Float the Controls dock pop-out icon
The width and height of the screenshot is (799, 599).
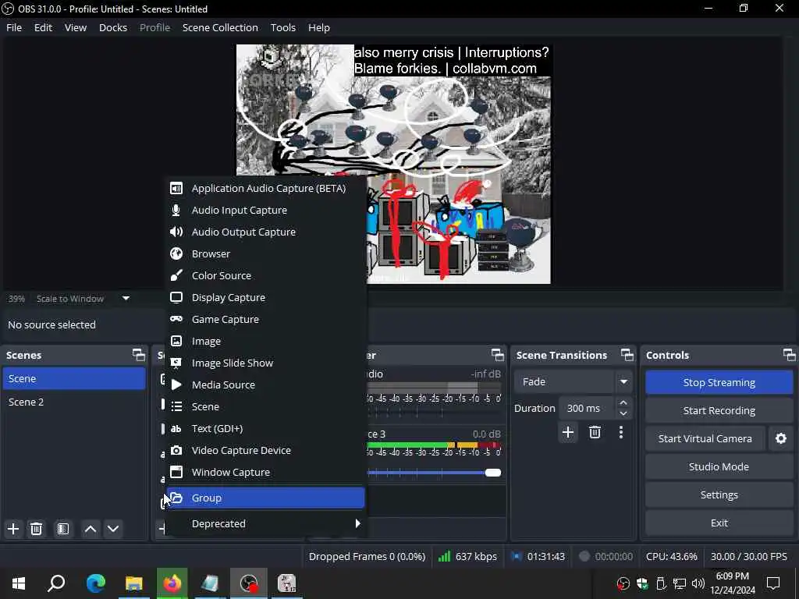pyautogui.click(x=790, y=355)
